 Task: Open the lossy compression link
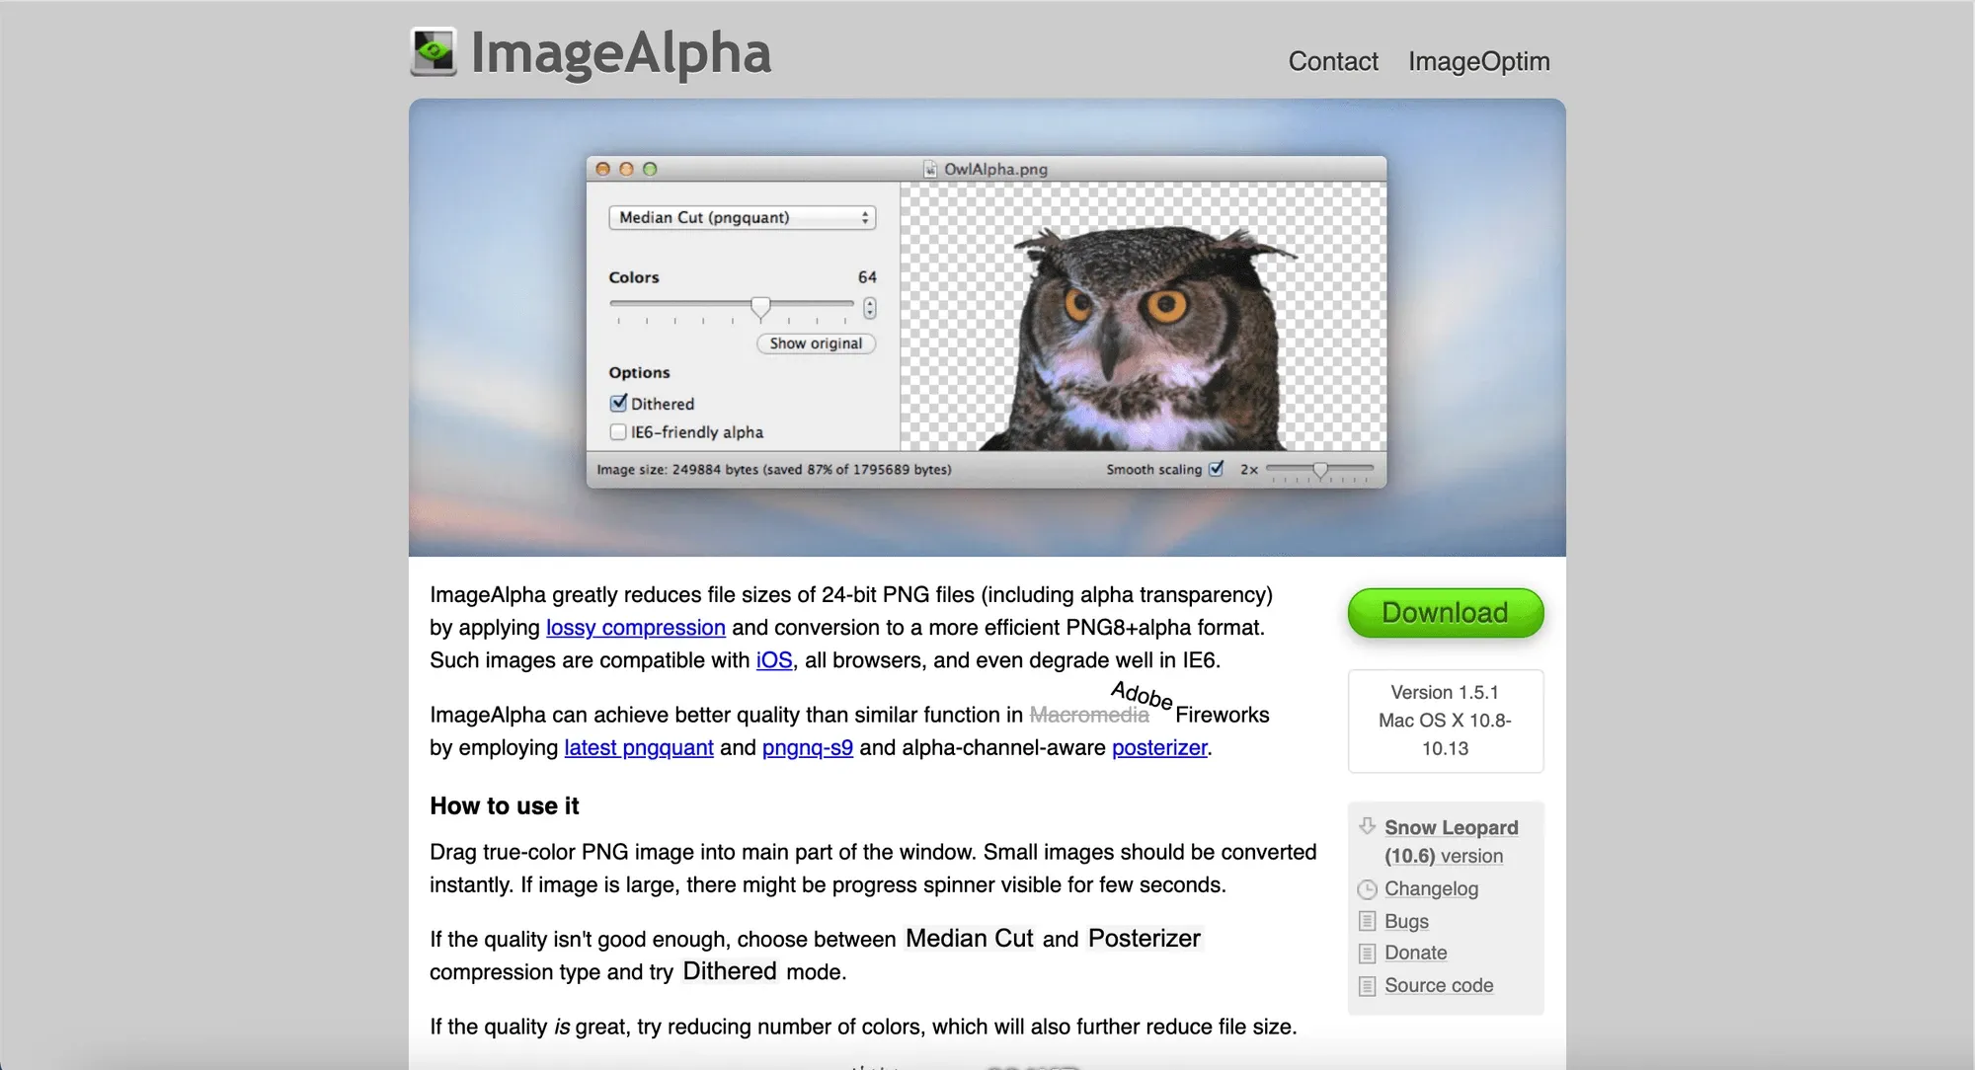click(636, 628)
